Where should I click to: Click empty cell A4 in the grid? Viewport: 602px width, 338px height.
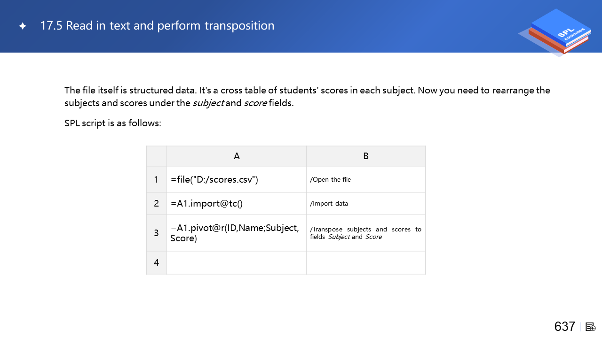point(237,262)
